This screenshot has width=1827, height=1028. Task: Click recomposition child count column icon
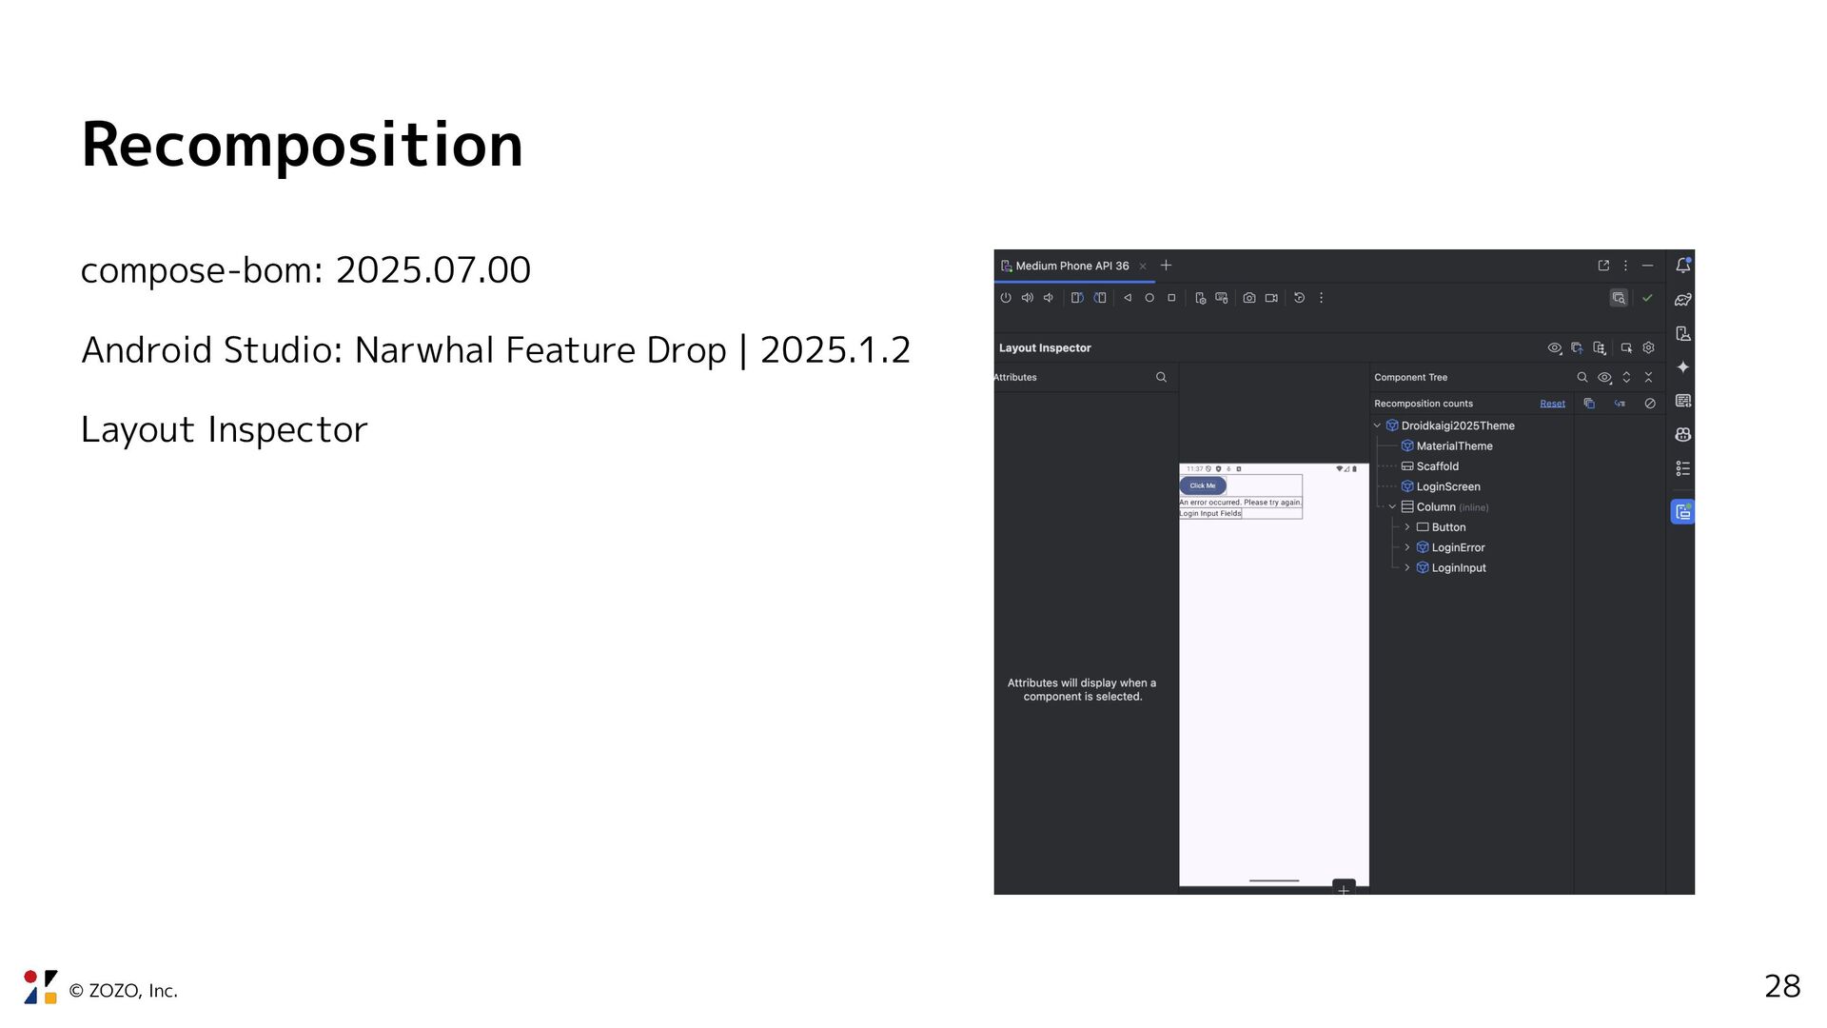click(1620, 404)
